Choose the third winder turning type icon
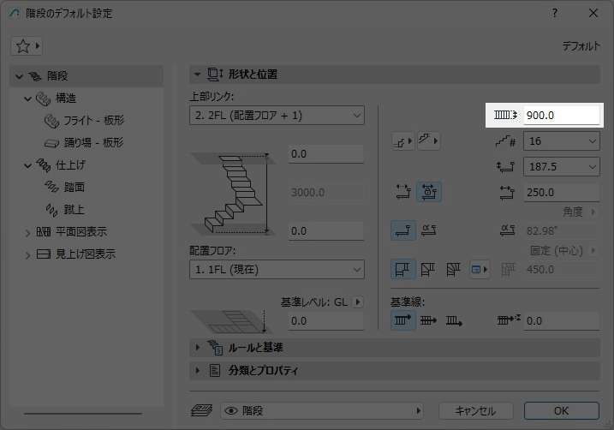Screen dimensions: 614x430 (x=454, y=270)
